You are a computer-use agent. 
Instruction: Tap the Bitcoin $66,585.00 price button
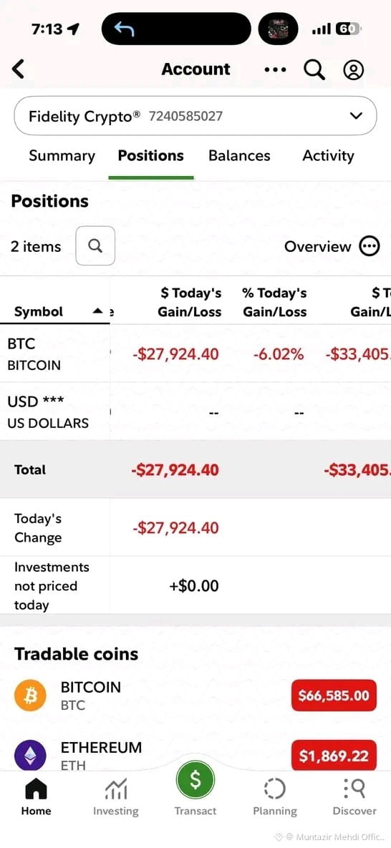[x=334, y=696]
